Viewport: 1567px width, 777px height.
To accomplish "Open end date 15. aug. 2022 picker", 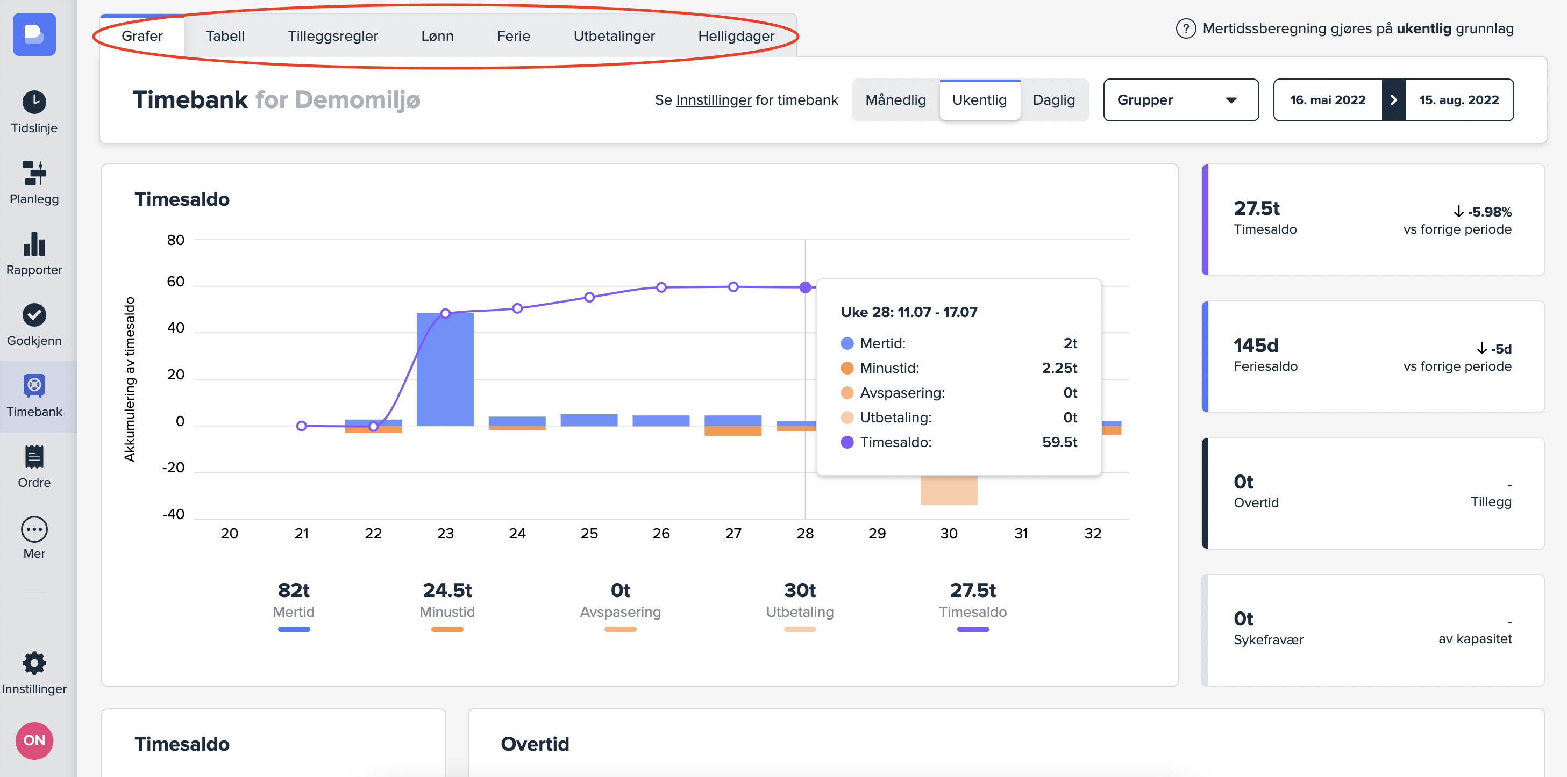I will (1458, 100).
